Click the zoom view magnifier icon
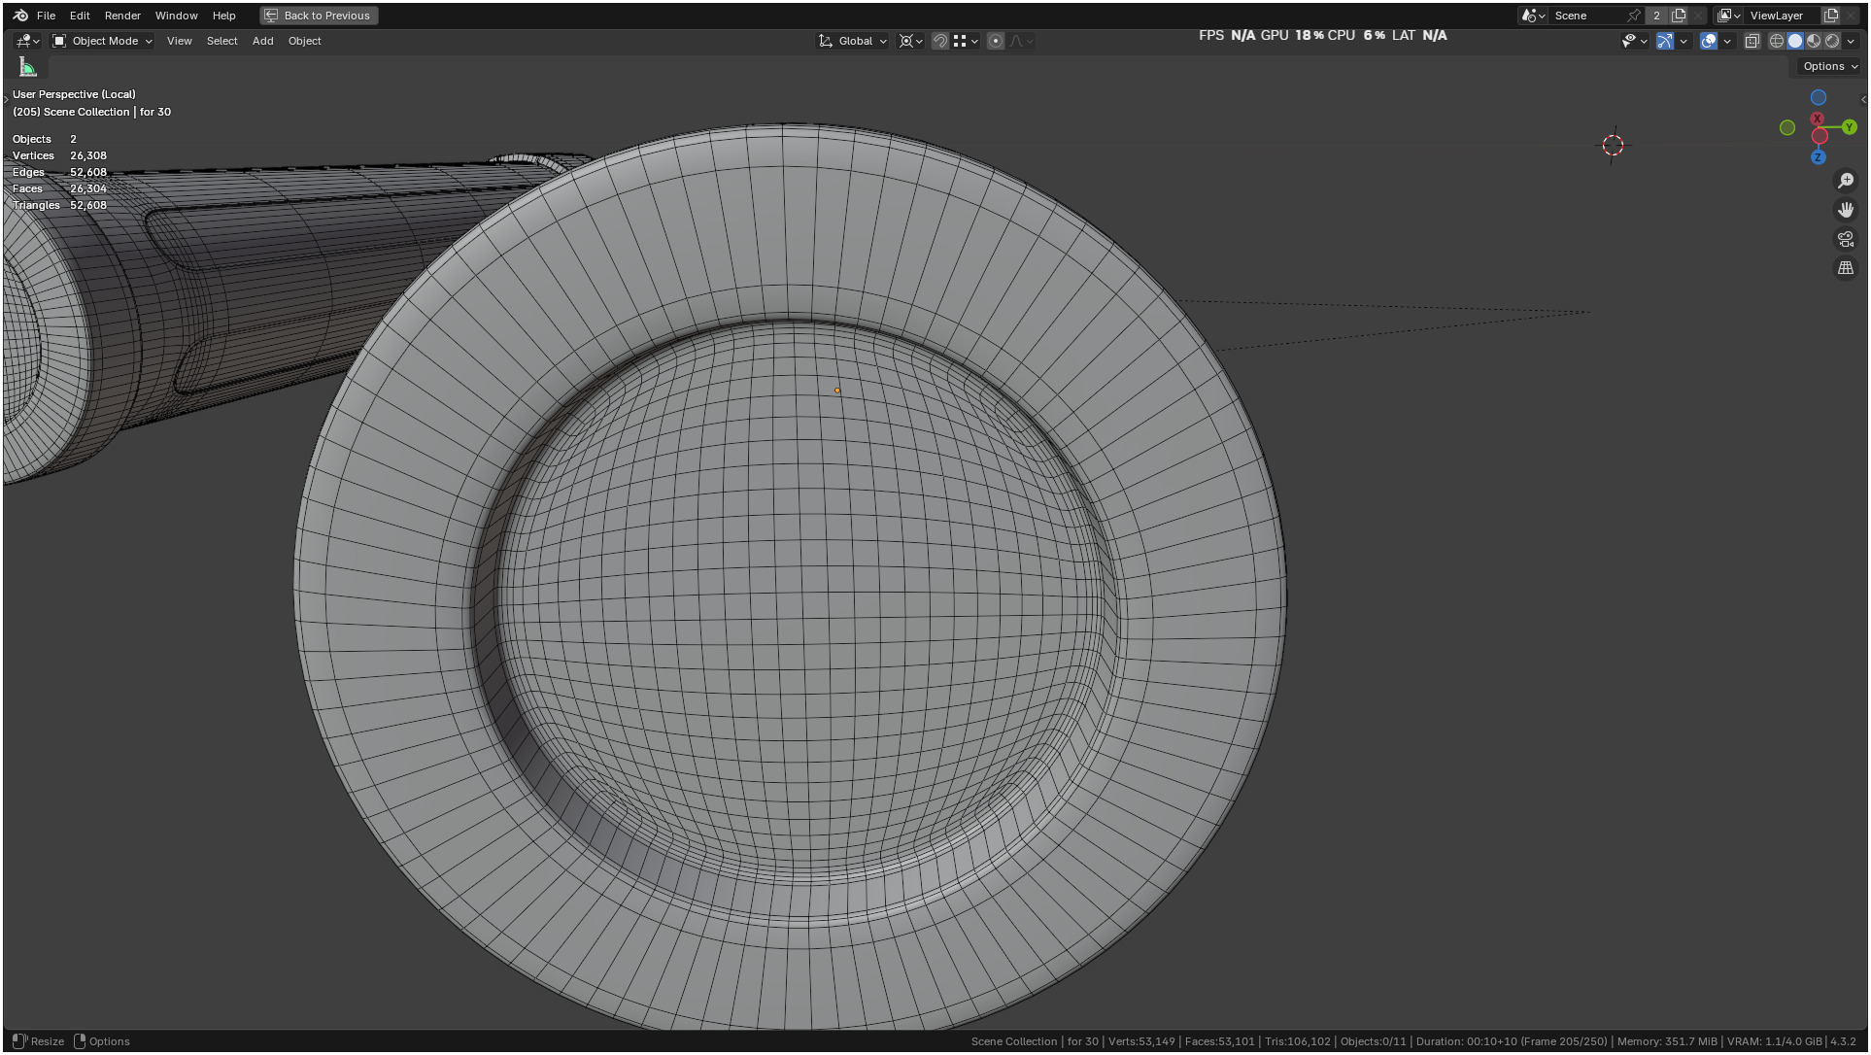Image resolution: width=1871 pixels, height=1055 pixels. (x=1845, y=181)
